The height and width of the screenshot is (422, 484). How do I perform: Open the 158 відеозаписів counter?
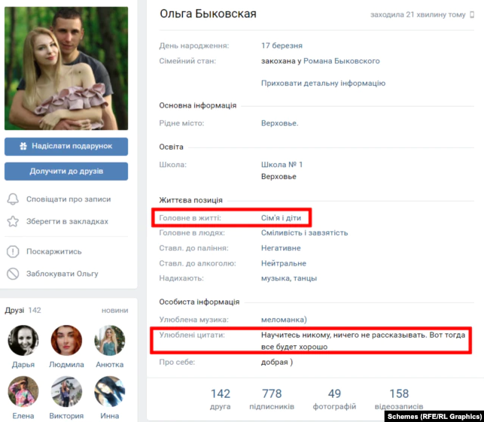[x=399, y=399]
